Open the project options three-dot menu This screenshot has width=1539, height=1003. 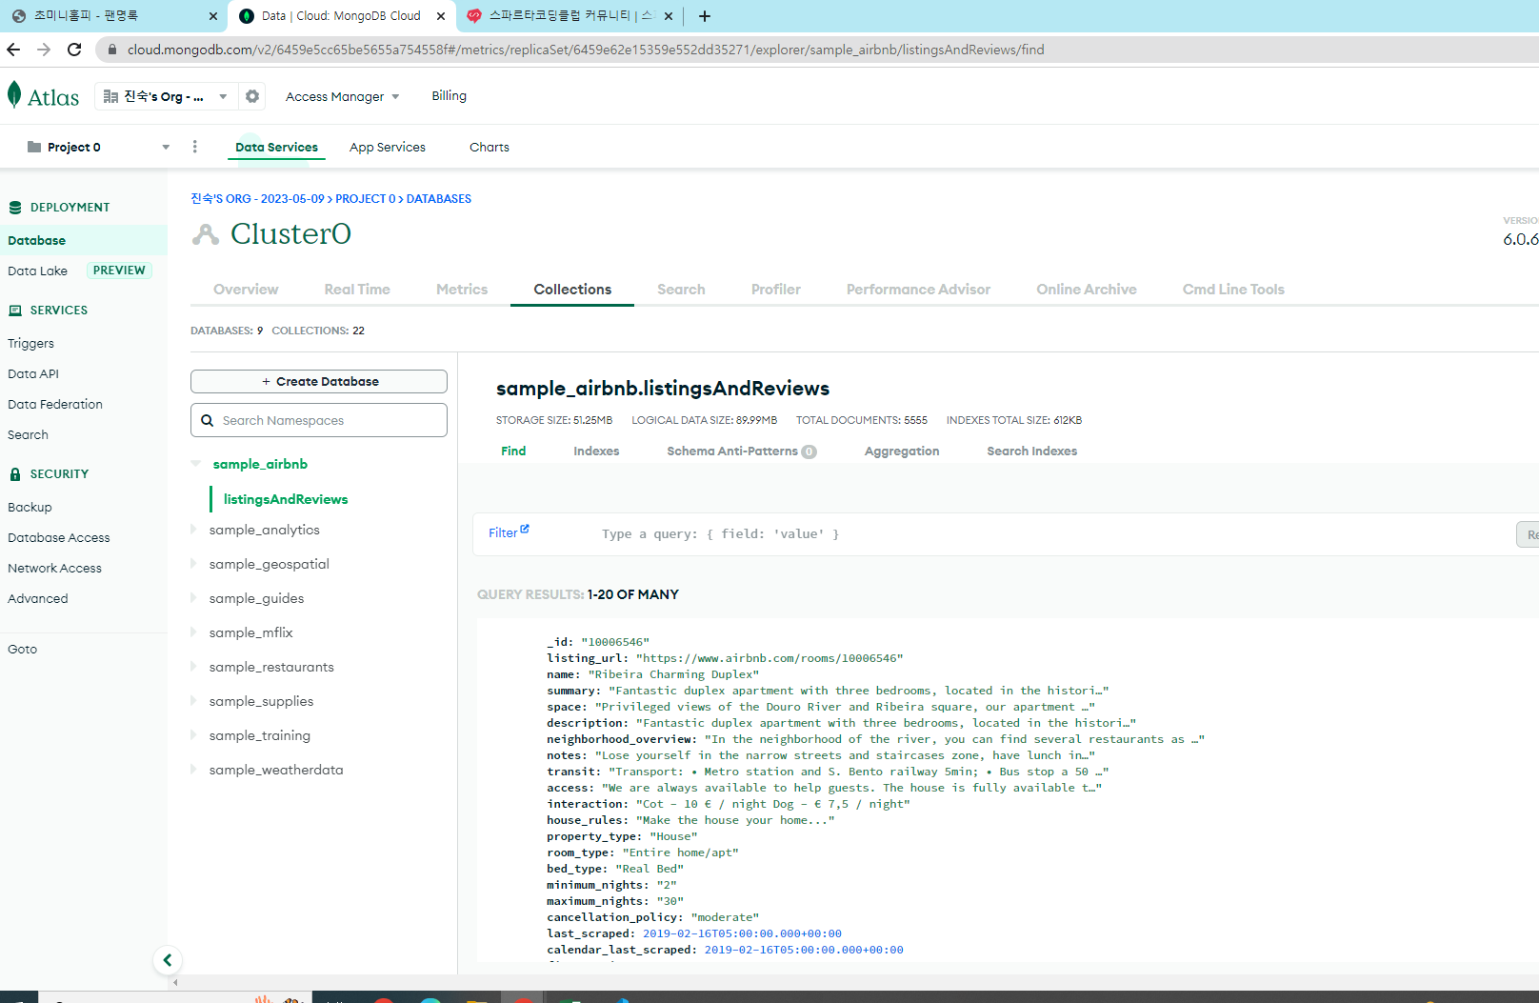pos(195,147)
